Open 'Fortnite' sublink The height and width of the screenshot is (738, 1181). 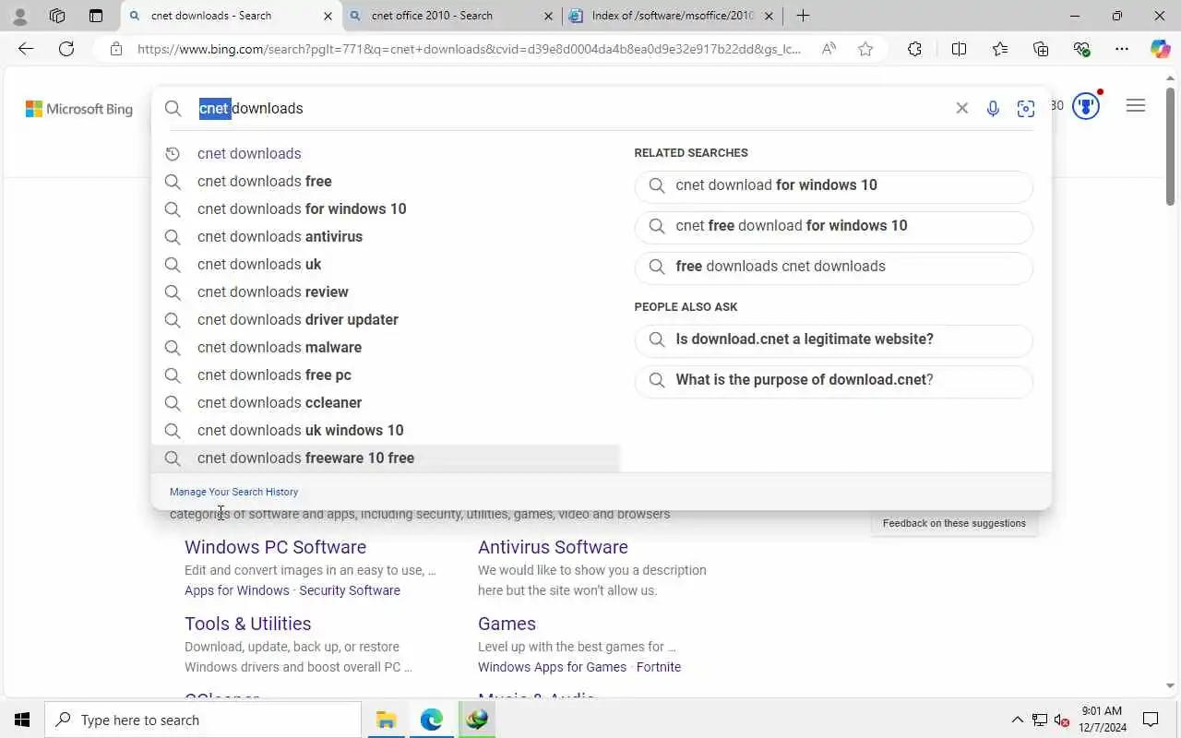[x=659, y=667]
